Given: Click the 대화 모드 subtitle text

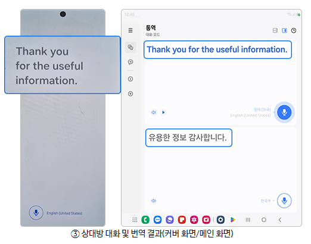Looking at the screenshot, I should point(153,35).
